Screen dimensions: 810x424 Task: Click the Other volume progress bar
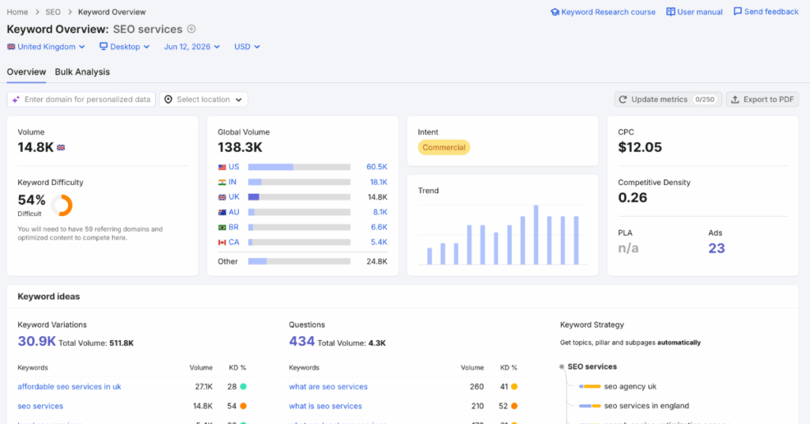(299, 261)
